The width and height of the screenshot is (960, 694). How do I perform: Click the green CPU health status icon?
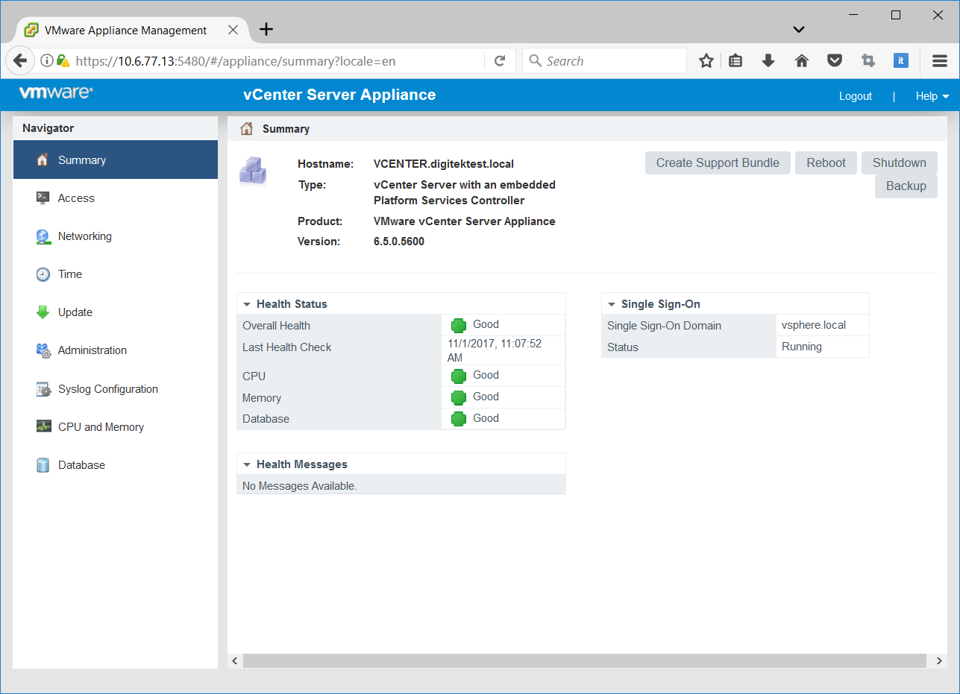point(459,376)
